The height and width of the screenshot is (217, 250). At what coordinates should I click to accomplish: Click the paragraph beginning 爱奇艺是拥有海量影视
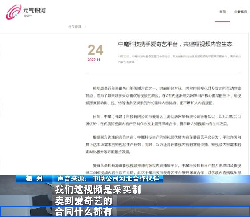coord(163,169)
